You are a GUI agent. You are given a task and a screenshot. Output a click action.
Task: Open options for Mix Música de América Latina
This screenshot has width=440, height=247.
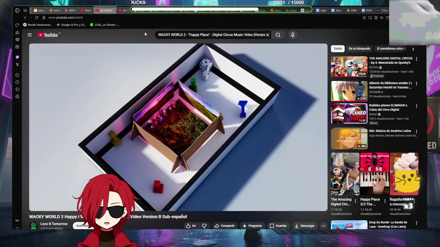416,131
